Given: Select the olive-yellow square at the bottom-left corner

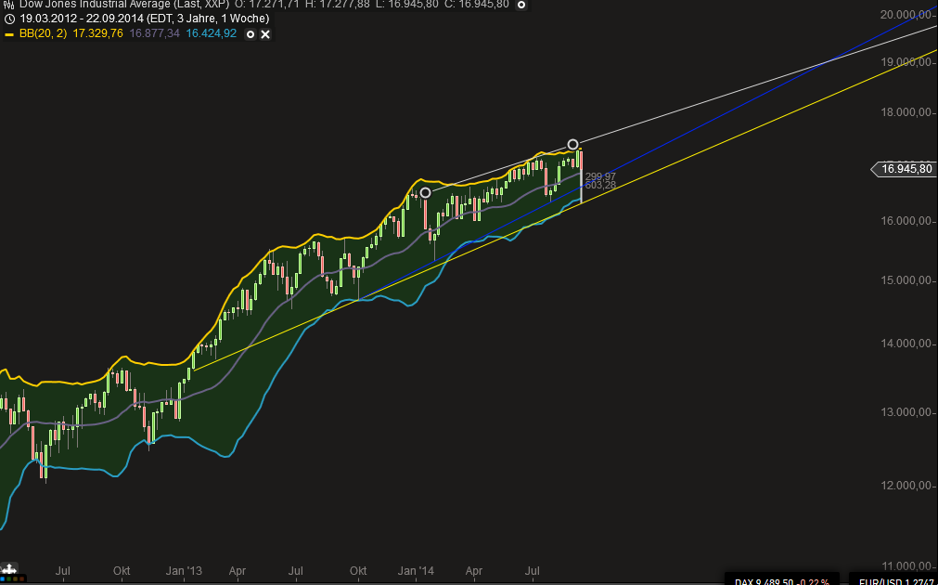Looking at the screenshot, I should [16, 579].
